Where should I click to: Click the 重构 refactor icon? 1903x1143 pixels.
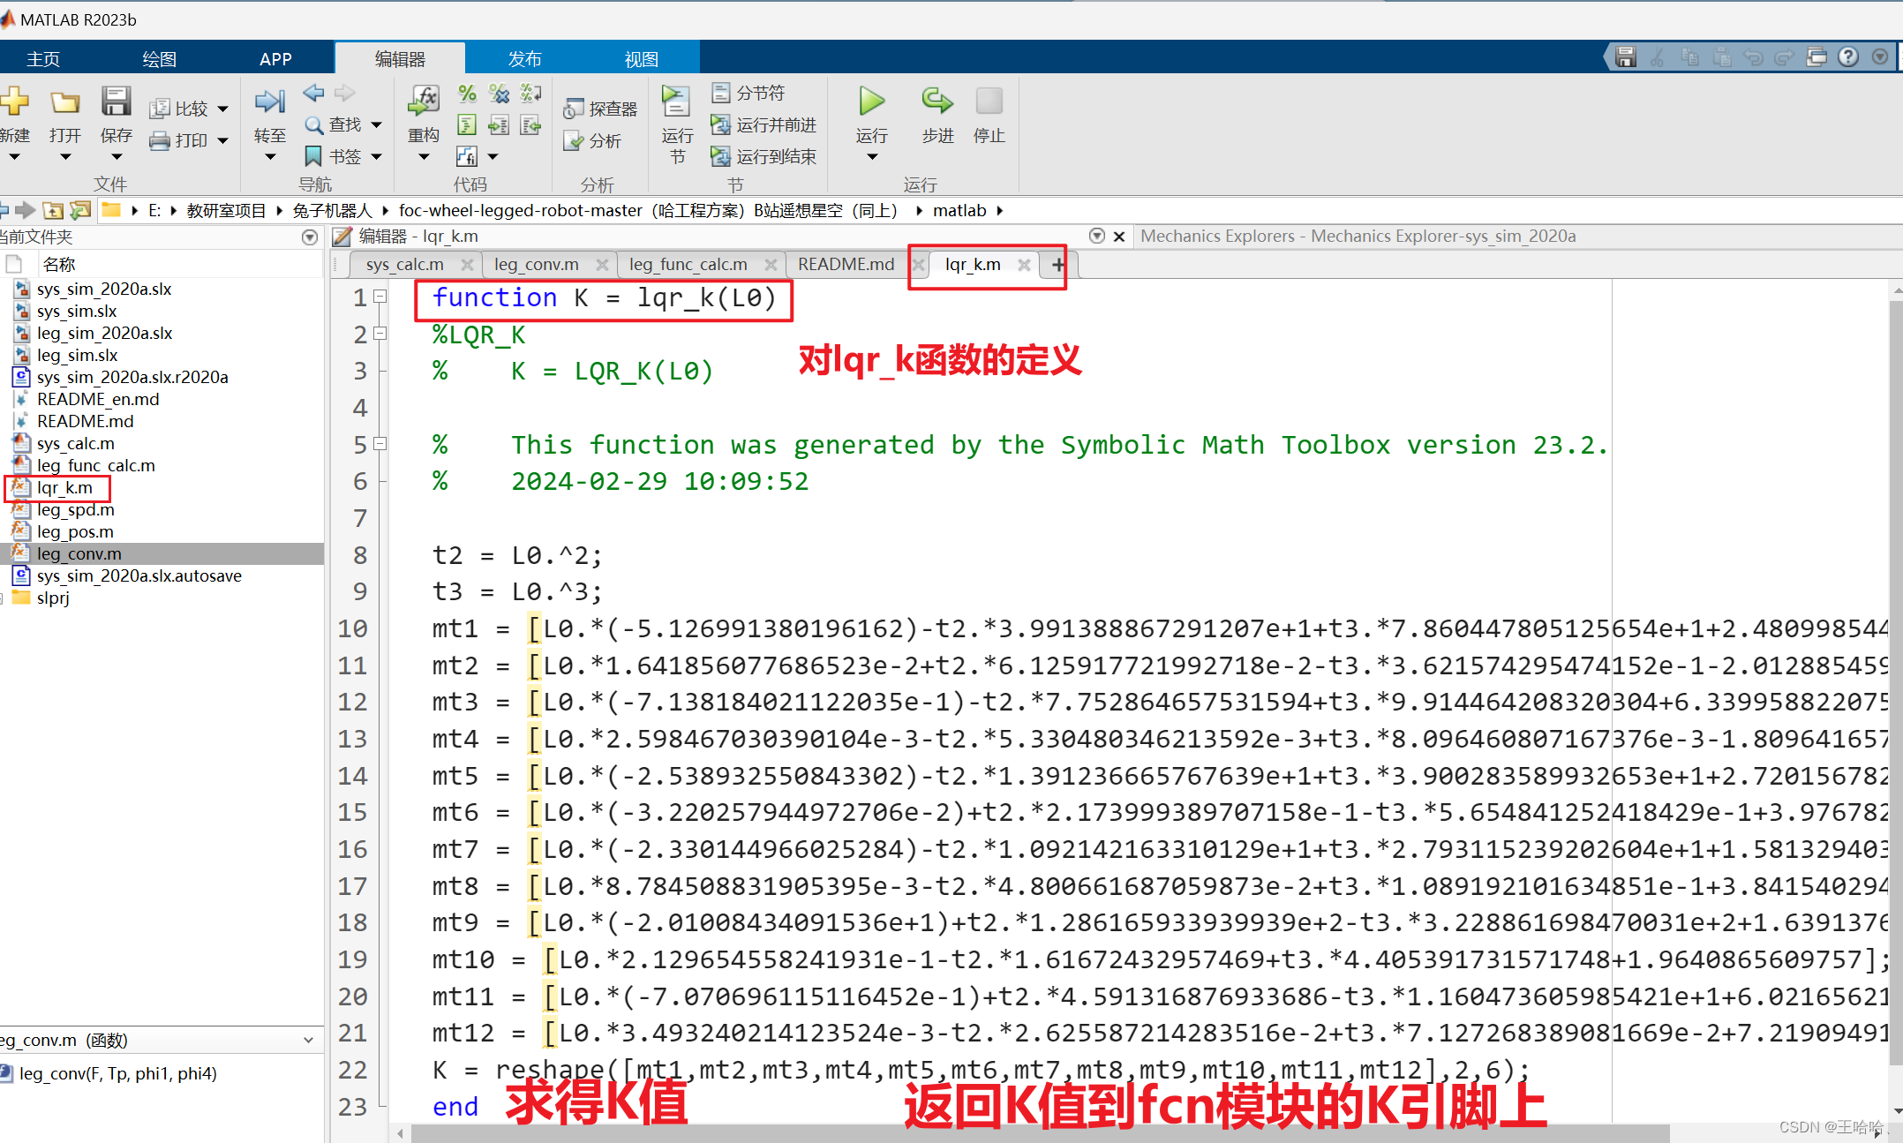point(424,102)
